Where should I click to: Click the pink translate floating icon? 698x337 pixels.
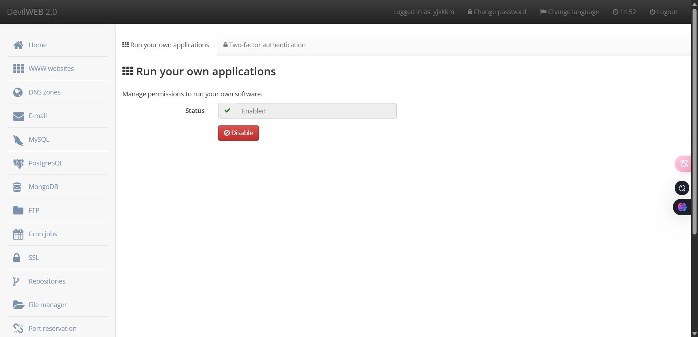pos(683,164)
